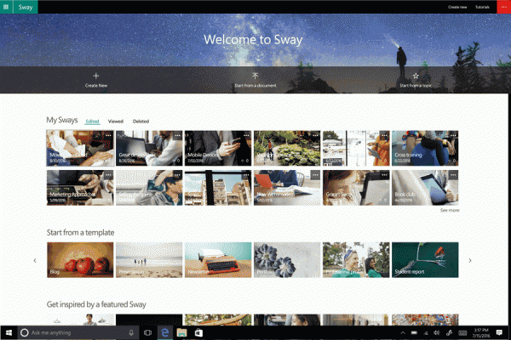Open the red more options button
511x340 pixels.
[x=504, y=7]
